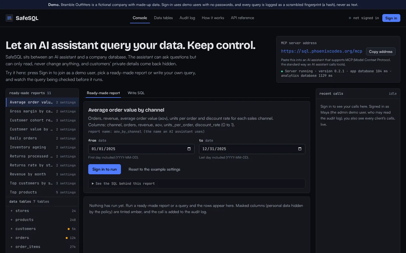This screenshot has width=406, height=253.
Task: Copy the MCP server address
Action: (x=381, y=51)
